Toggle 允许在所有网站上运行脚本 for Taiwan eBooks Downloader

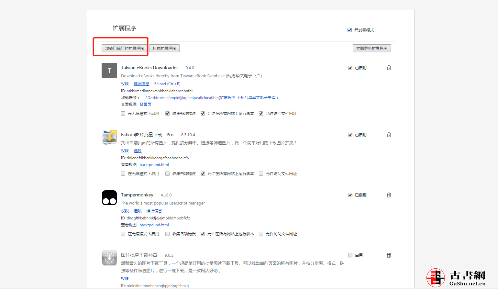point(203,114)
